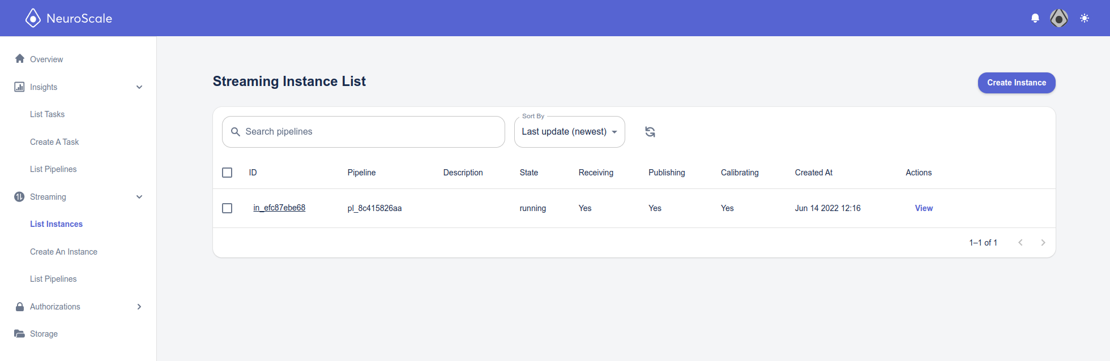Screen dimensions: 1110x361
Task: Click the State column header
Action: pos(529,173)
